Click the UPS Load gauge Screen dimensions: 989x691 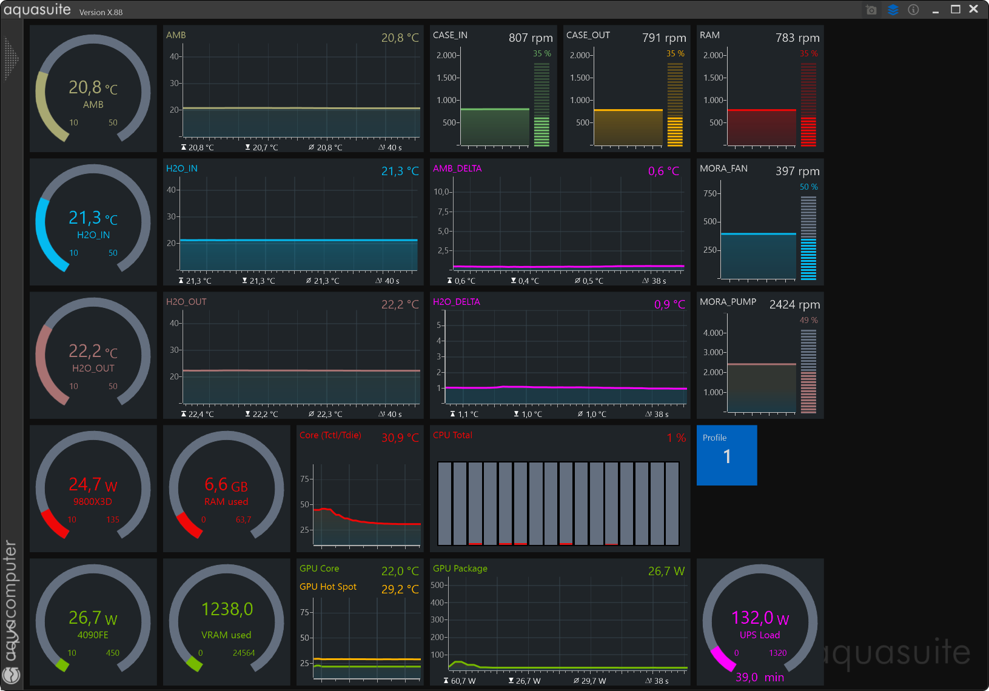760,622
